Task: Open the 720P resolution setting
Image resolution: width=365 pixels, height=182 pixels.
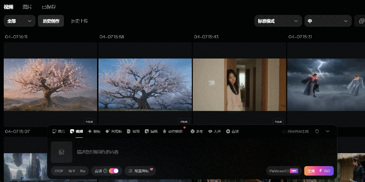Action: click(59, 171)
